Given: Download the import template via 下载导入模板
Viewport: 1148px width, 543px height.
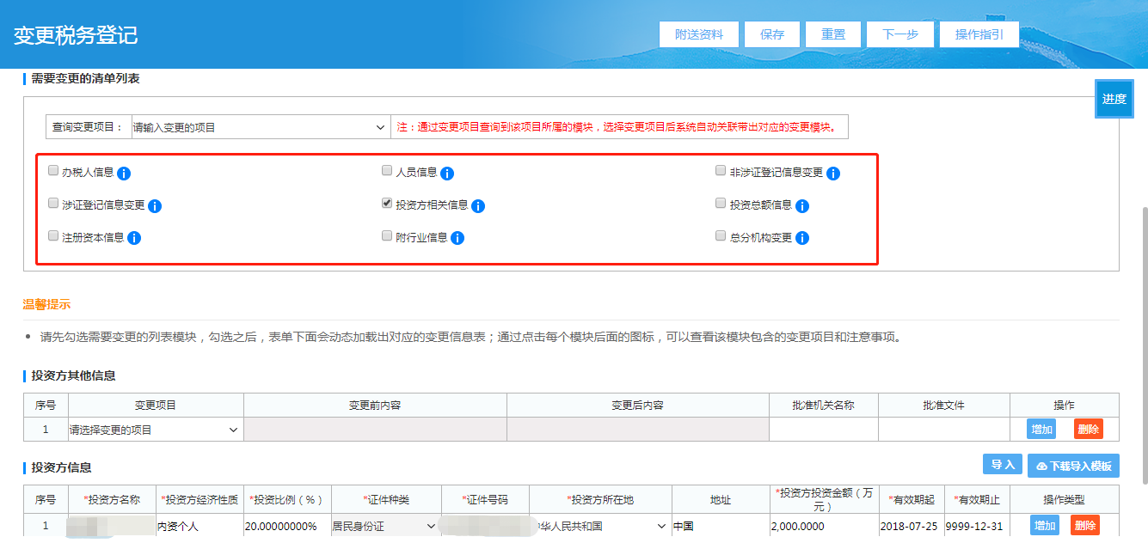Looking at the screenshot, I should pyautogui.click(x=1073, y=466).
